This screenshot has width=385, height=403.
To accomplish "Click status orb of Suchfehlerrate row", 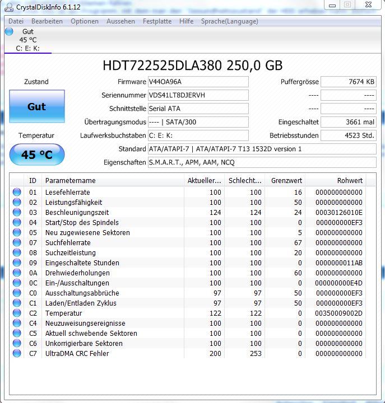I will pos(17,242).
